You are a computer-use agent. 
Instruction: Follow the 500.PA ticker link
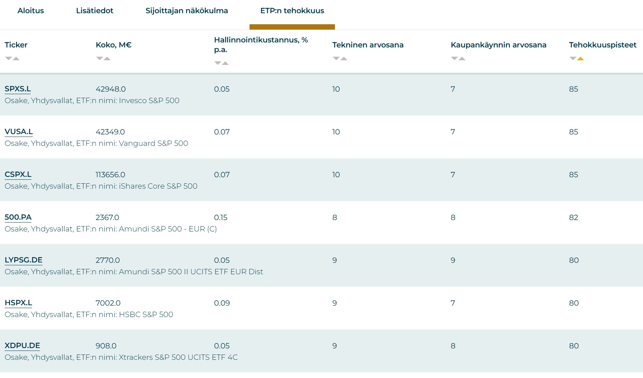(18, 217)
